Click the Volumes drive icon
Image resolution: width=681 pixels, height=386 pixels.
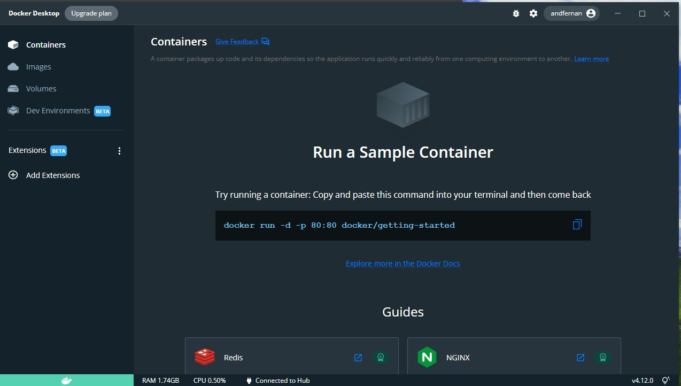pos(13,89)
